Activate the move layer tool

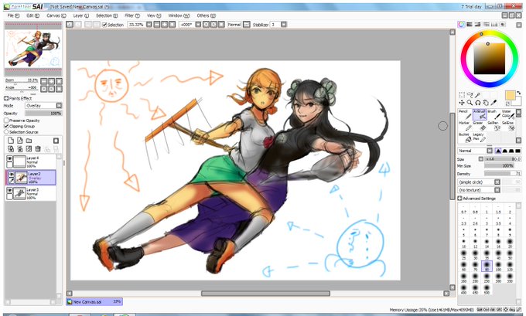click(x=462, y=103)
